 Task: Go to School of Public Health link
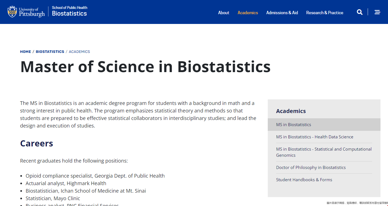click(70, 8)
